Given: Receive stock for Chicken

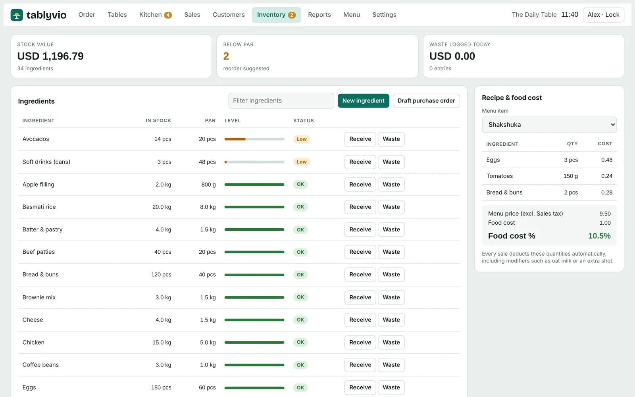Looking at the screenshot, I should 360,342.
